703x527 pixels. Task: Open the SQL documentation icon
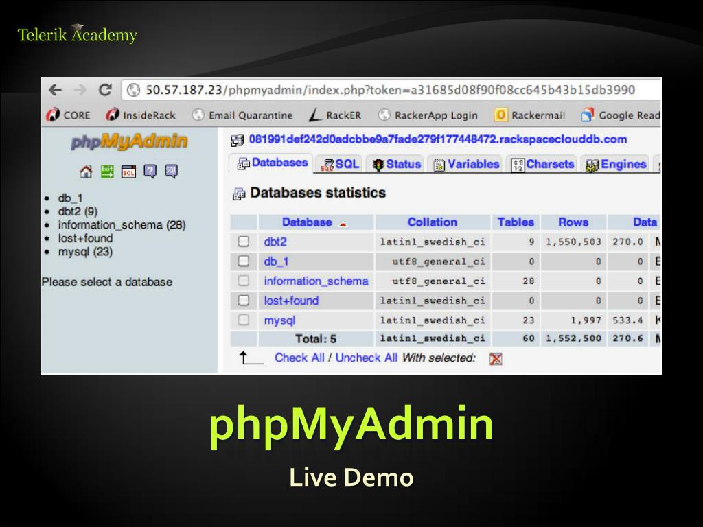171,171
